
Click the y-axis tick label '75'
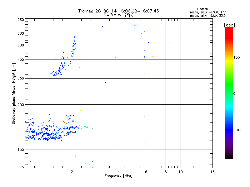(x=22, y=167)
